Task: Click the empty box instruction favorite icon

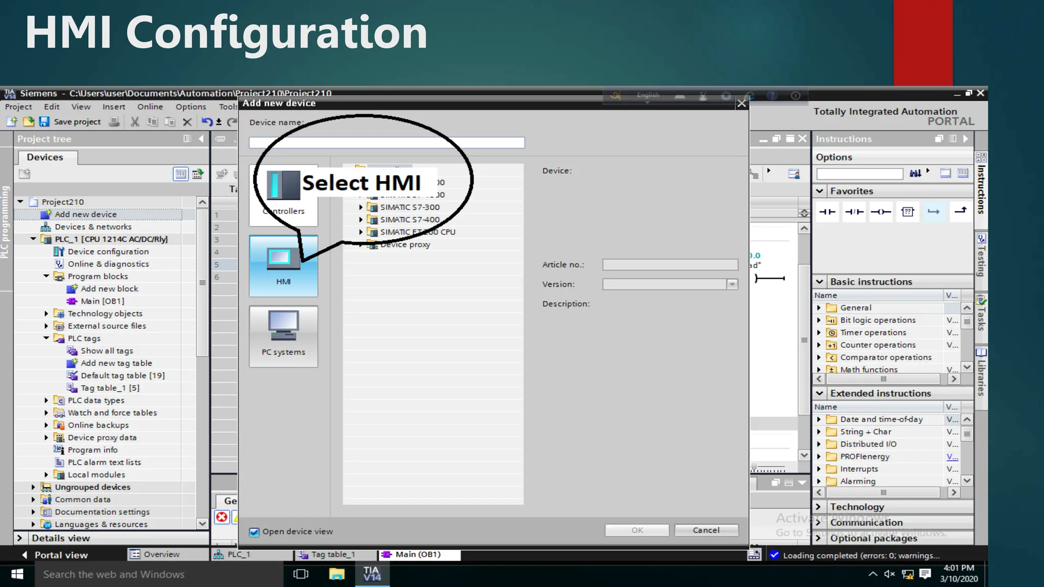Action: point(907,211)
